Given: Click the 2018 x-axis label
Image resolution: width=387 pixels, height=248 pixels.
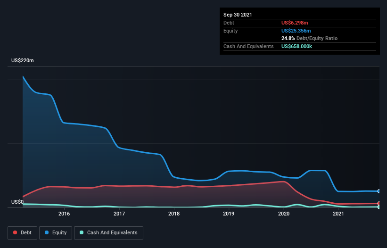Looking at the screenshot, I should tap(174, 214).
